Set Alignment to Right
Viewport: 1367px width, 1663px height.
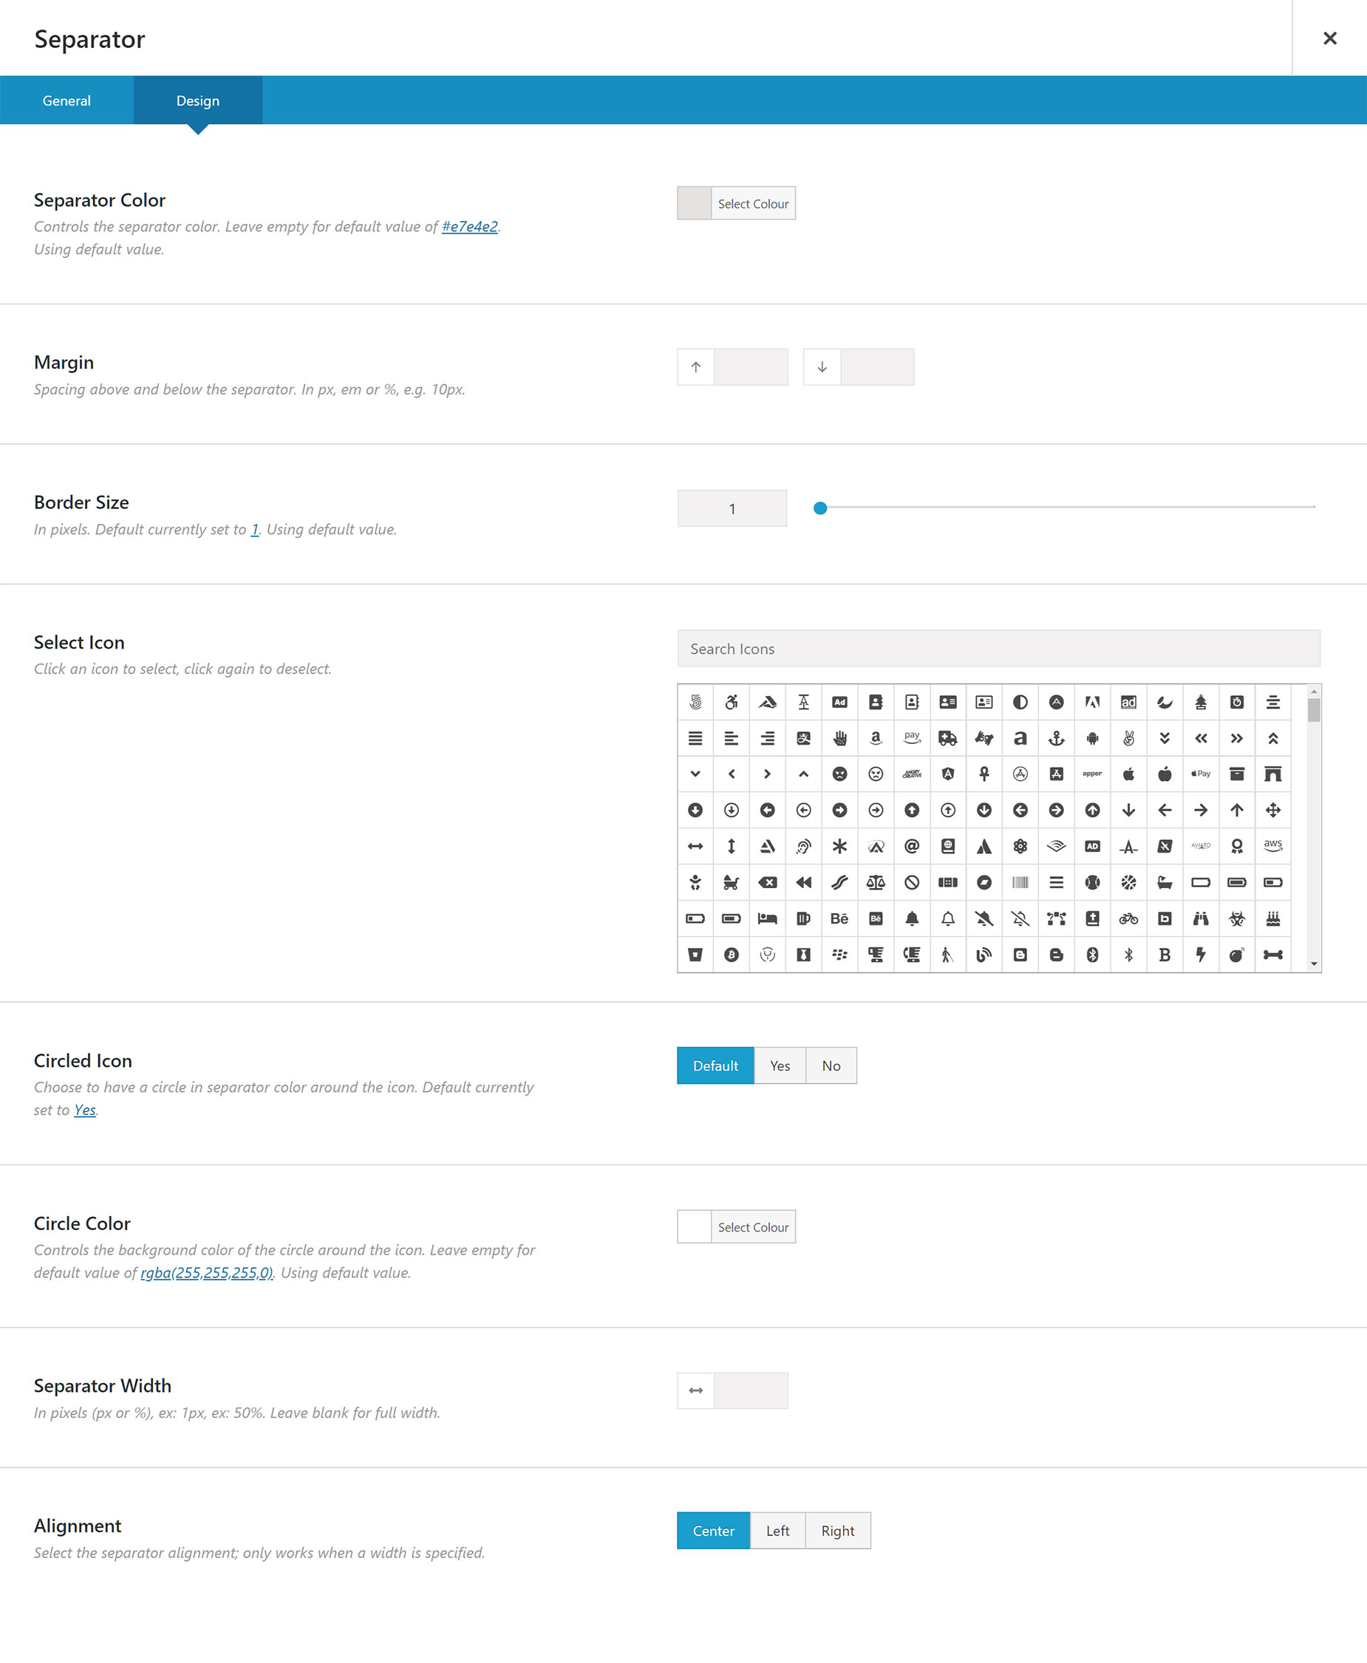[837, 1531]
